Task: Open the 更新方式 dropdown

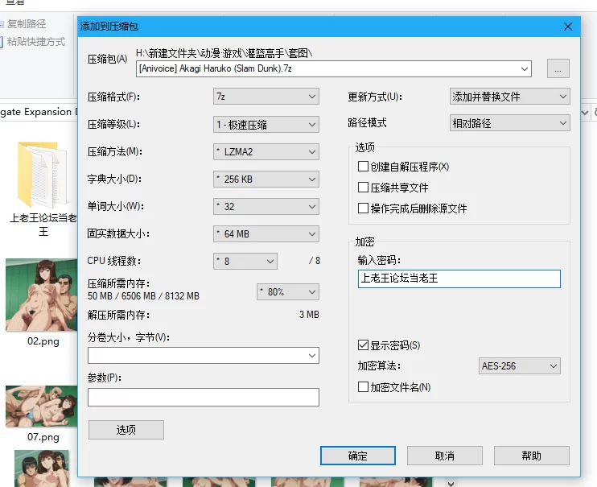Action: (510, 97)
